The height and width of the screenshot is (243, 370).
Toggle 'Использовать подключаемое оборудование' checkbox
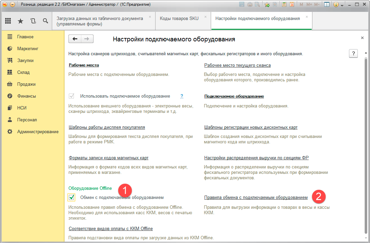click(71, 96)
